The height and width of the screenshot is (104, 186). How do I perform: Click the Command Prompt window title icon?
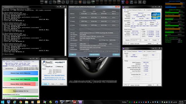(3, 7)
